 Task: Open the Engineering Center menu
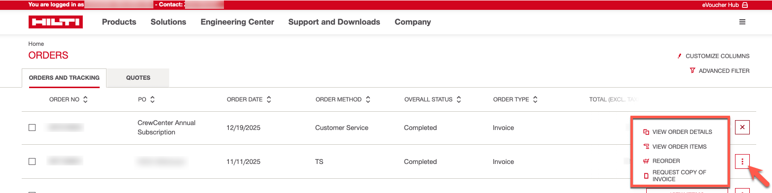(237, 22)
